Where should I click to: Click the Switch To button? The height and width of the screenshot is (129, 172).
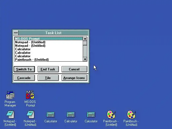click(24, 69)
